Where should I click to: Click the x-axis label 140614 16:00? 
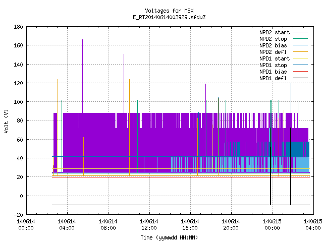tap(190, 225)
